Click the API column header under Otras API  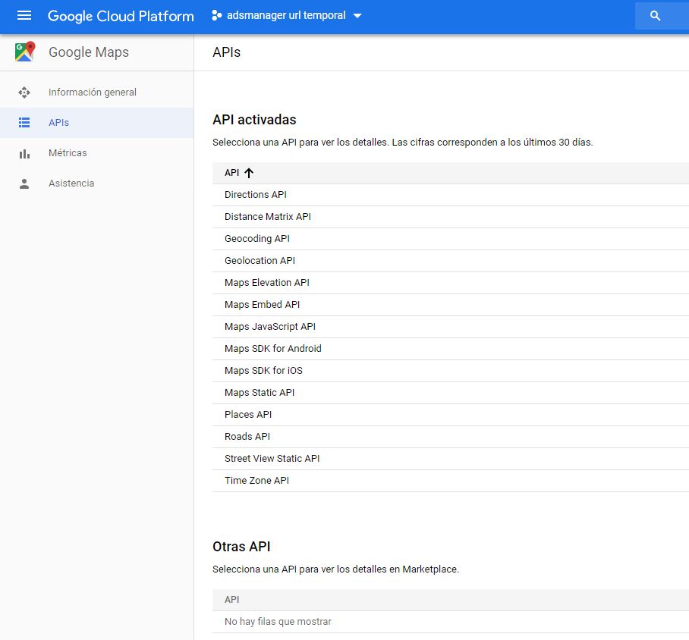click(232, 600)
